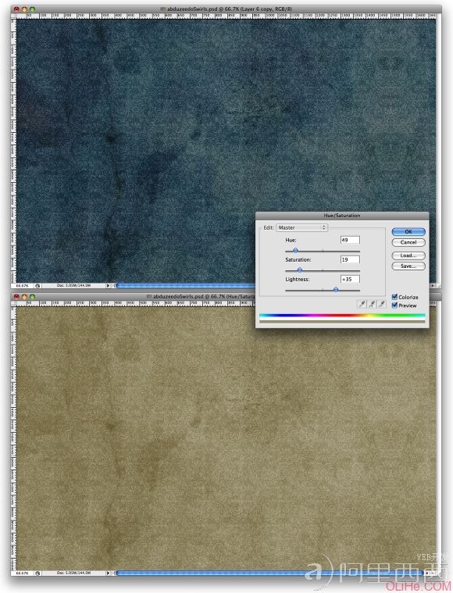Screen dimensions: 453x593
Task: Click the Hue slider handle
Action: tap(296, 250)
